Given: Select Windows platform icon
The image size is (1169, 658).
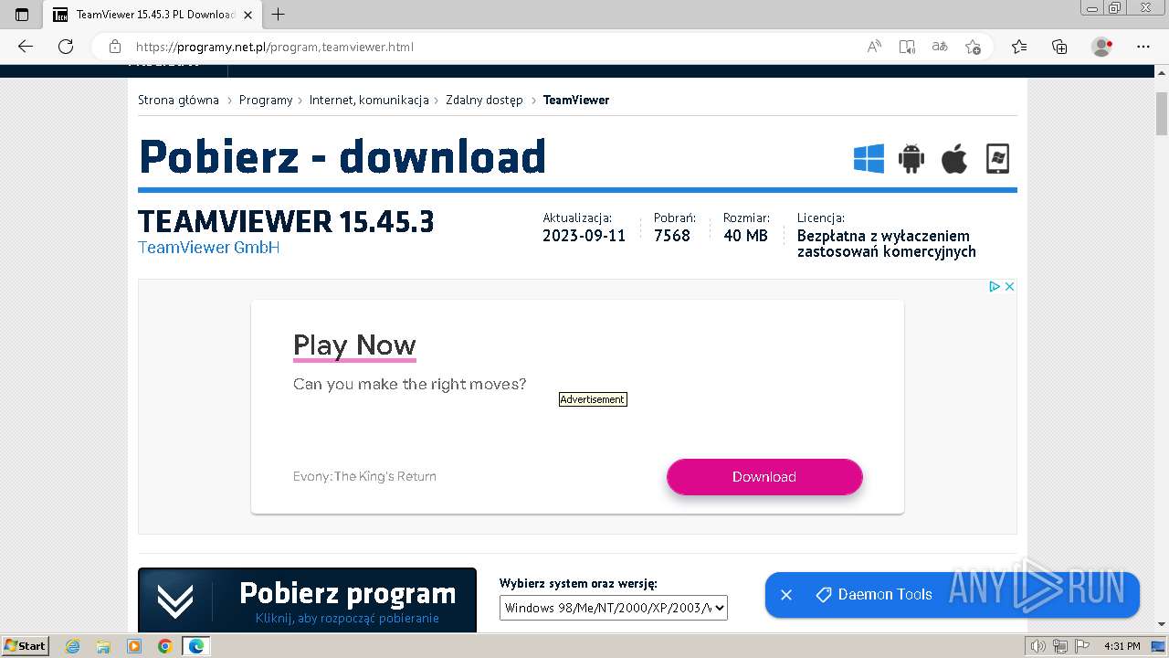Looking at the screenshot, I should coord(869,158).
